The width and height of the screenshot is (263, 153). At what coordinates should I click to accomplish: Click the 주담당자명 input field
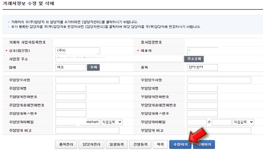[71, 89]
